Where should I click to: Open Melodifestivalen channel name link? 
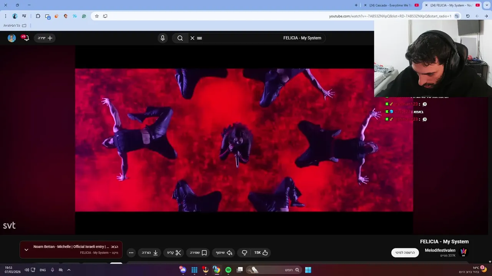(x=440, y=250)
